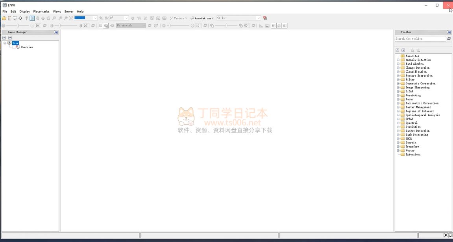This screenshot has height=242, width=453.
Task: Click the fixed Zoom In icon
Action: 60,18
